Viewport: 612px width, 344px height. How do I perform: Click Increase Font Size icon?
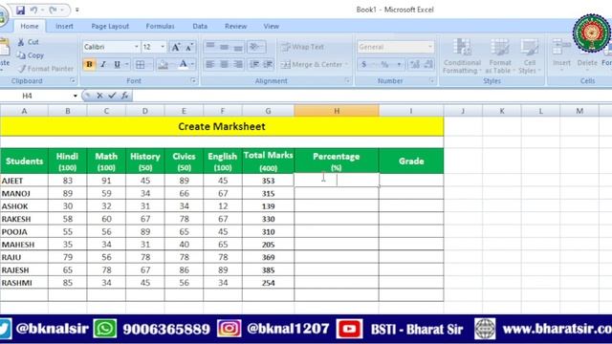(x=176, y=47)
